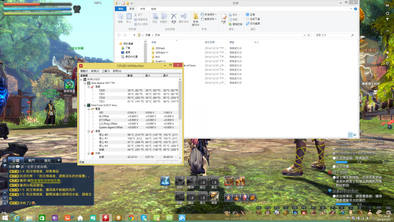
Task: Collapse the RVBU1823 root node in HWMonitor
Action: click(81, 79)
